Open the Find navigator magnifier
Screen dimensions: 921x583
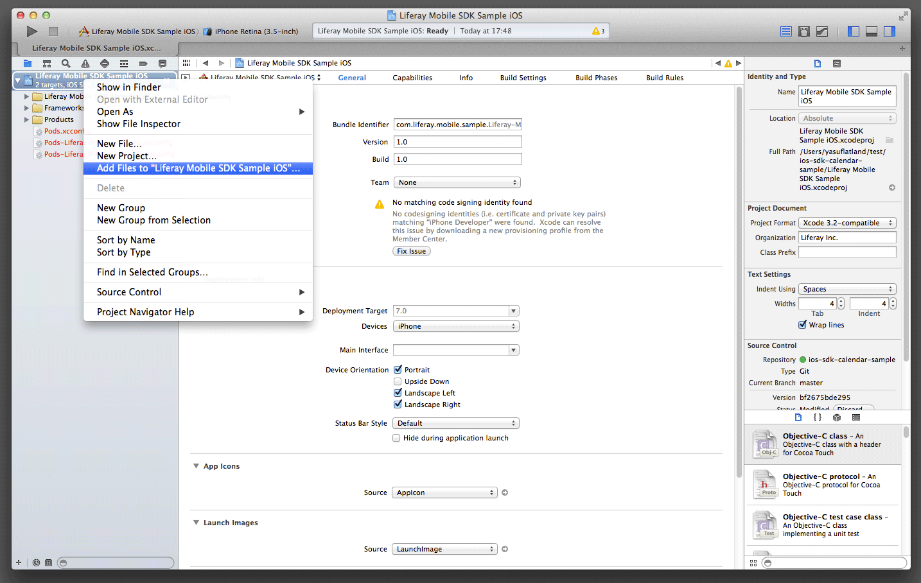(x=66, y=64)
